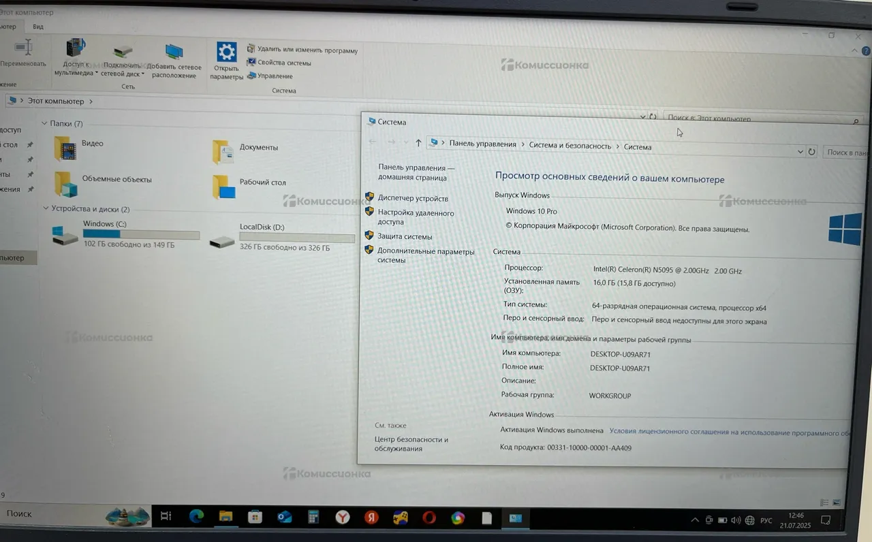The height and width of the screenshot is (542, 872).
Task: Open the Chrome-style colorful taskbar icon
Action: pyautogui.click(x=458, y=518)
